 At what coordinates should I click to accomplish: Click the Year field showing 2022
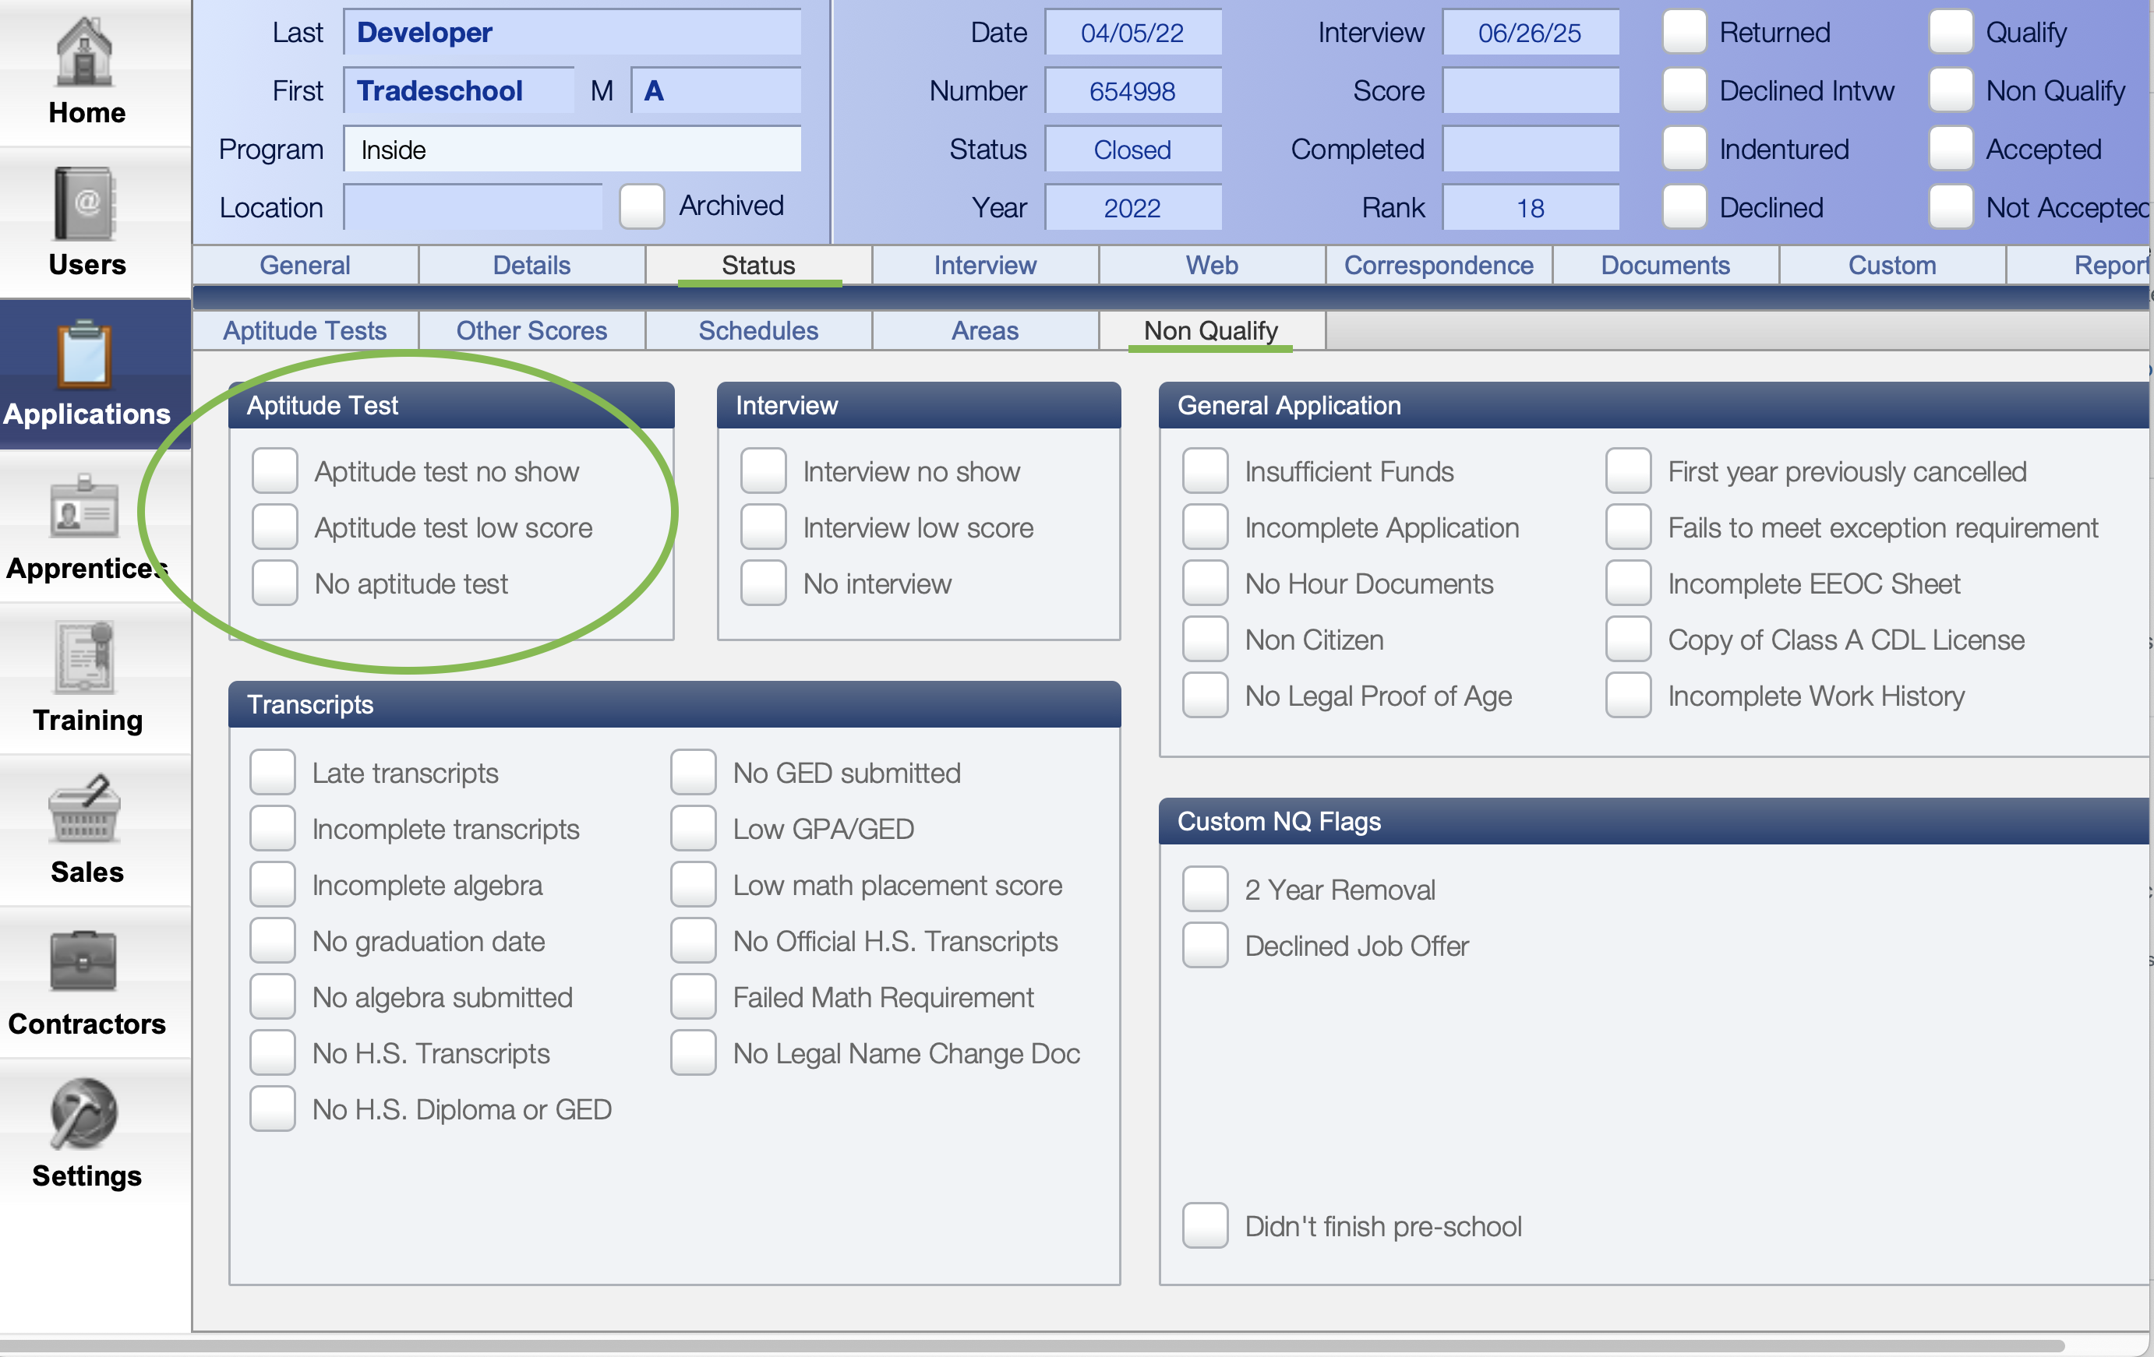[1133, 206]
